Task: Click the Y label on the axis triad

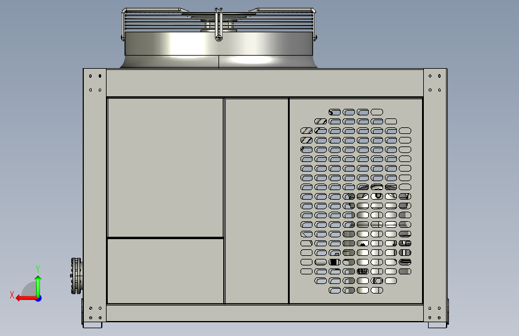Action: [x=38, y=269]
